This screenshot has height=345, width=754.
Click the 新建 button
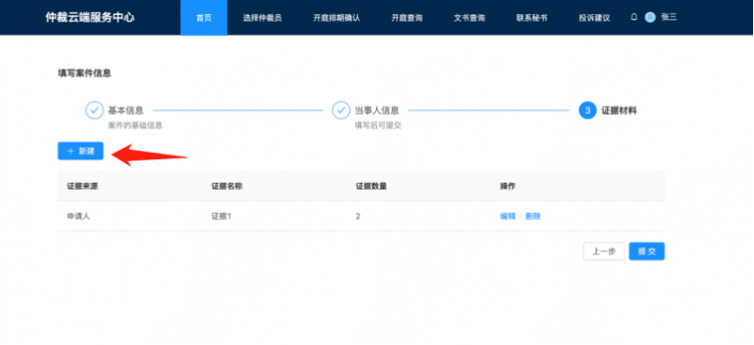[80, 151]
